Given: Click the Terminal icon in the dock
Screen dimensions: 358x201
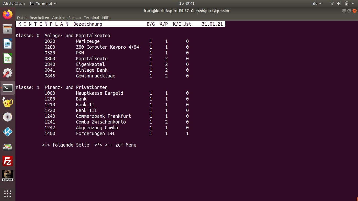Looking at the screenshot, I should (x=8, y=88).
